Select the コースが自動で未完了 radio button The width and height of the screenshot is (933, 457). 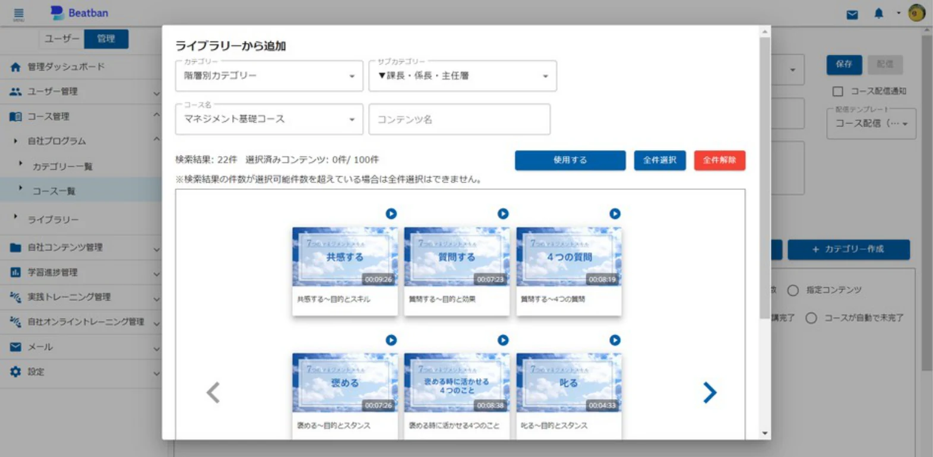(x=811, y=318)
